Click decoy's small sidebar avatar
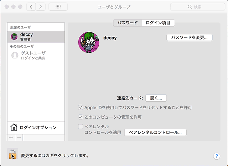 [x=14, y=36]
